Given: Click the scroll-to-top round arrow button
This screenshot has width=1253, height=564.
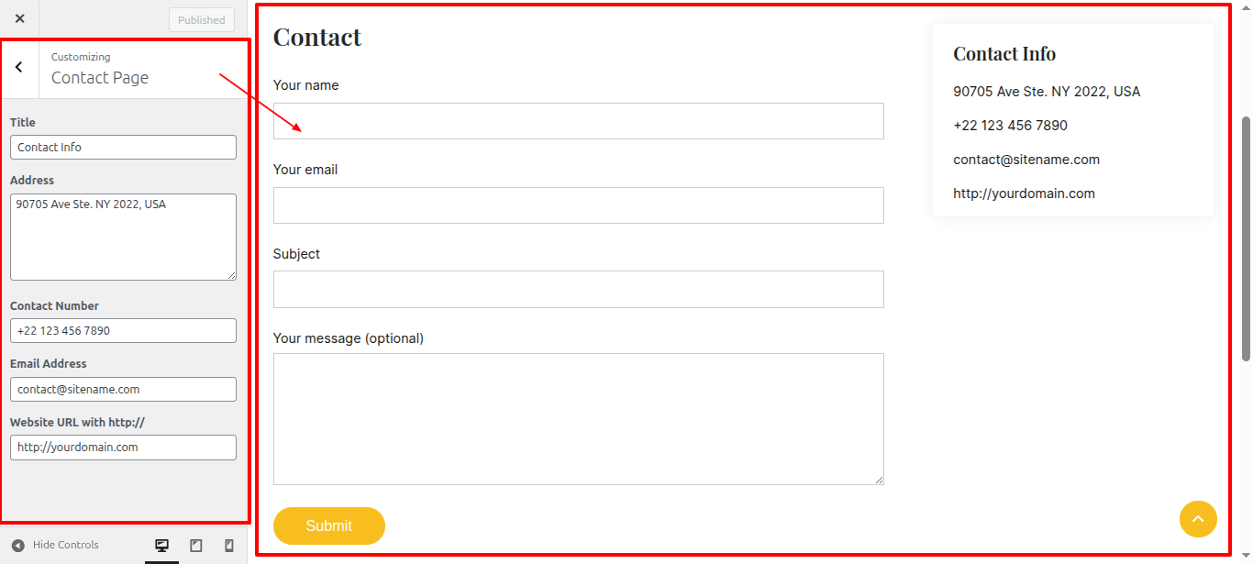Looking at the screenshot, I should tap(1198, 519).
